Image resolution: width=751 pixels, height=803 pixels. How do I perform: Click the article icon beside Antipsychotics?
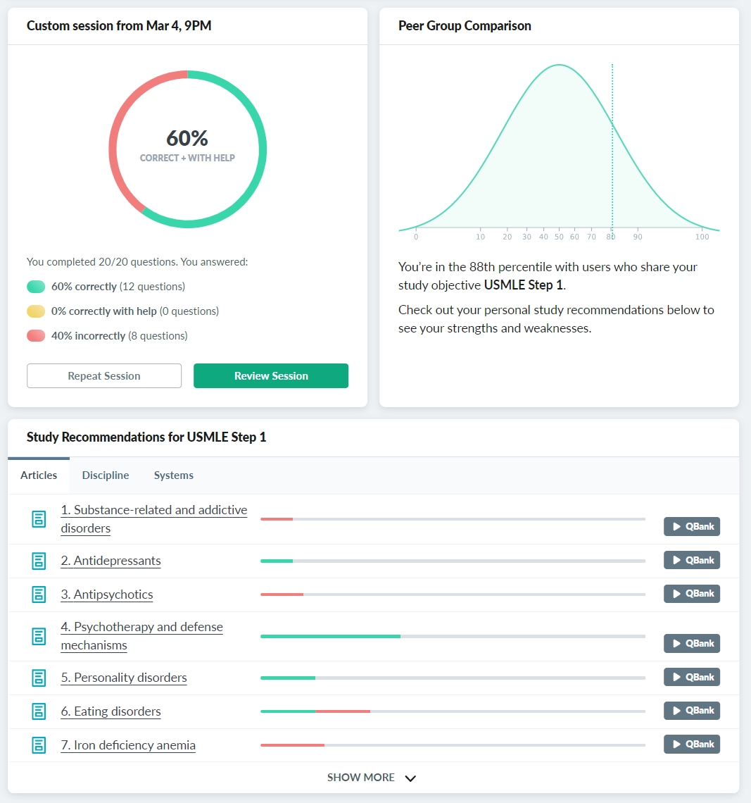[39, 595]
